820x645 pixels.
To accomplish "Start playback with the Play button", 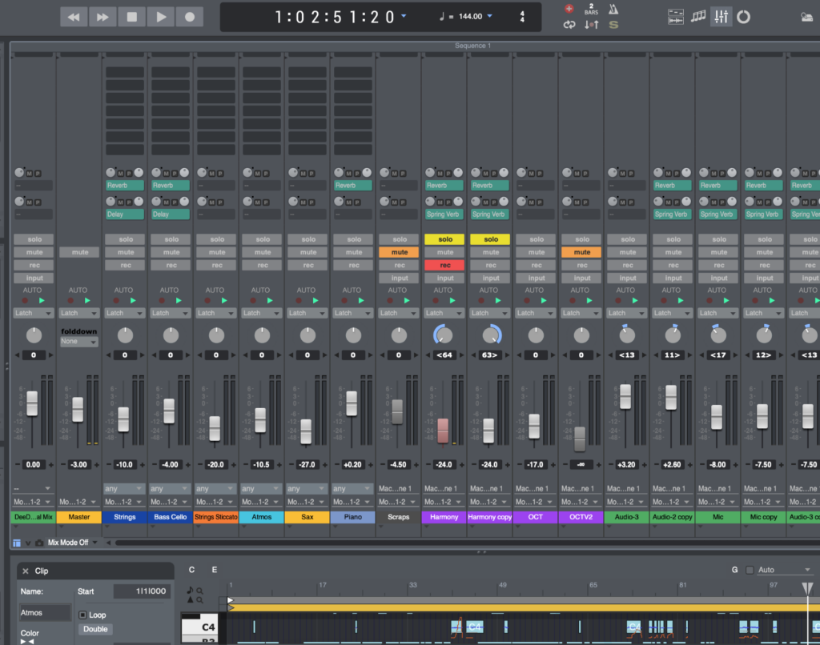I will point(161,18).
